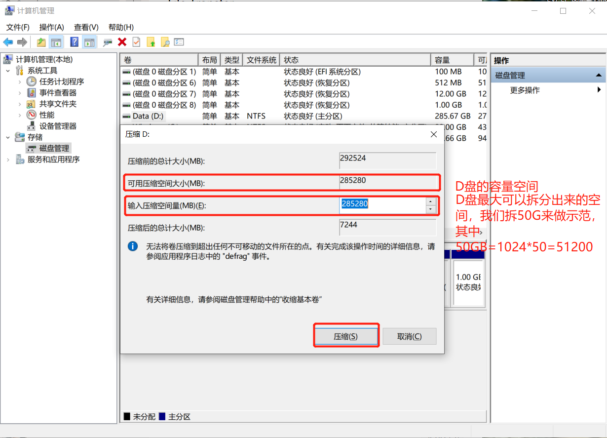Click the 主分区 legend entry

(x=175, y=417)
